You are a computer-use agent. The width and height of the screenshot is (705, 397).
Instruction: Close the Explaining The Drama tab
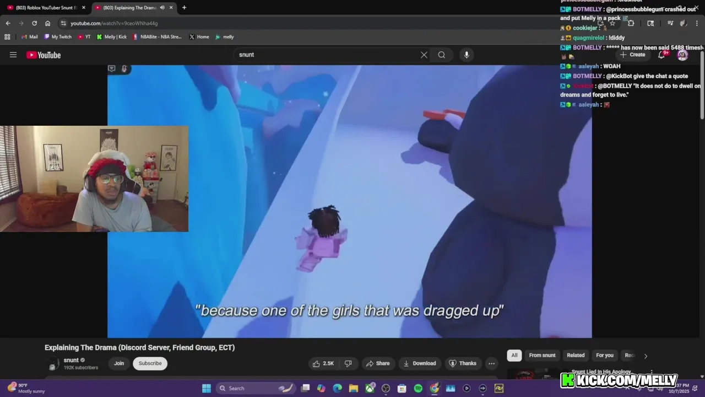click(x=171, y=8)
